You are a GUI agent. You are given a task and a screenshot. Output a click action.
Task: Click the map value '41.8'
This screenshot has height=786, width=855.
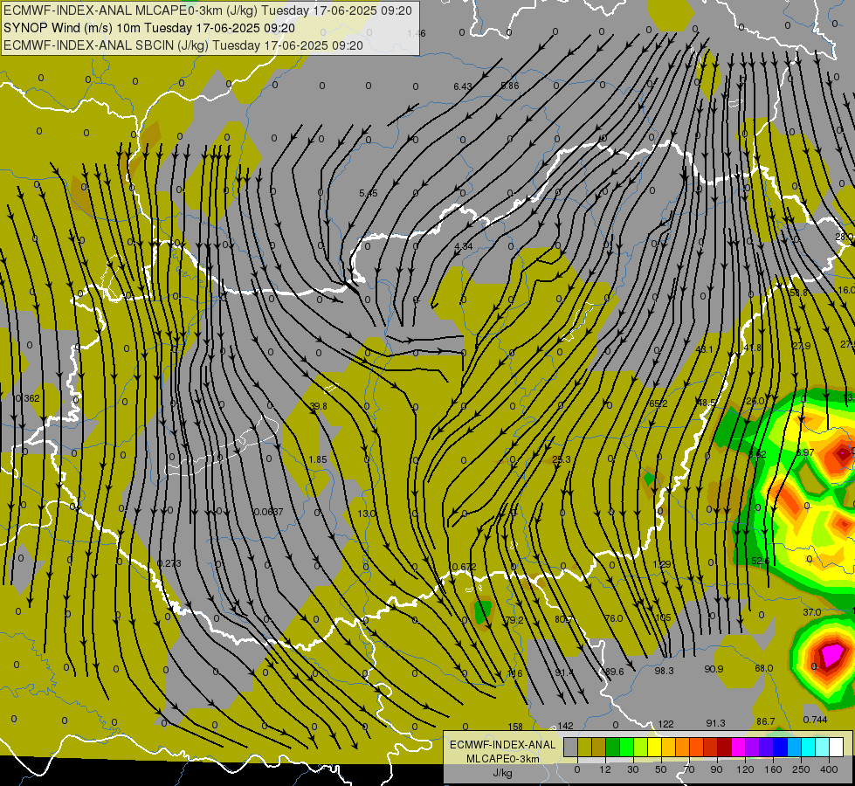[753, 348]
